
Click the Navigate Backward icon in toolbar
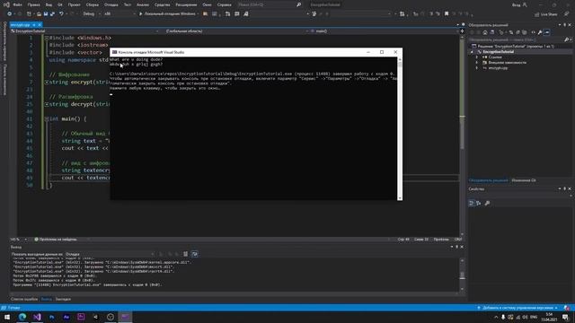point(9,14)
